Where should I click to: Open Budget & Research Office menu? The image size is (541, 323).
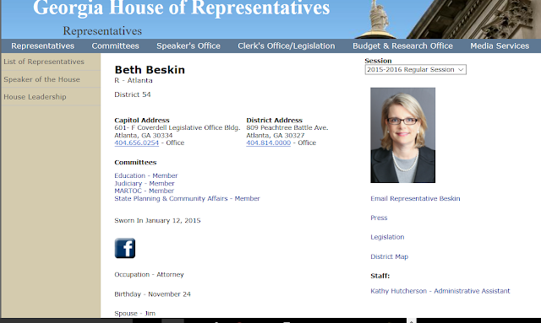click(x=402, y=46)
